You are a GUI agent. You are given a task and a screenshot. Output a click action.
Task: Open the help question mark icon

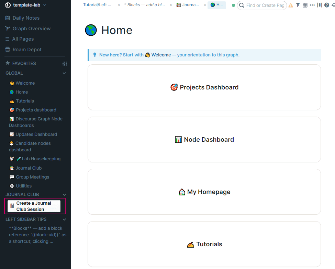pyautogui.click(x=327, y=5)
